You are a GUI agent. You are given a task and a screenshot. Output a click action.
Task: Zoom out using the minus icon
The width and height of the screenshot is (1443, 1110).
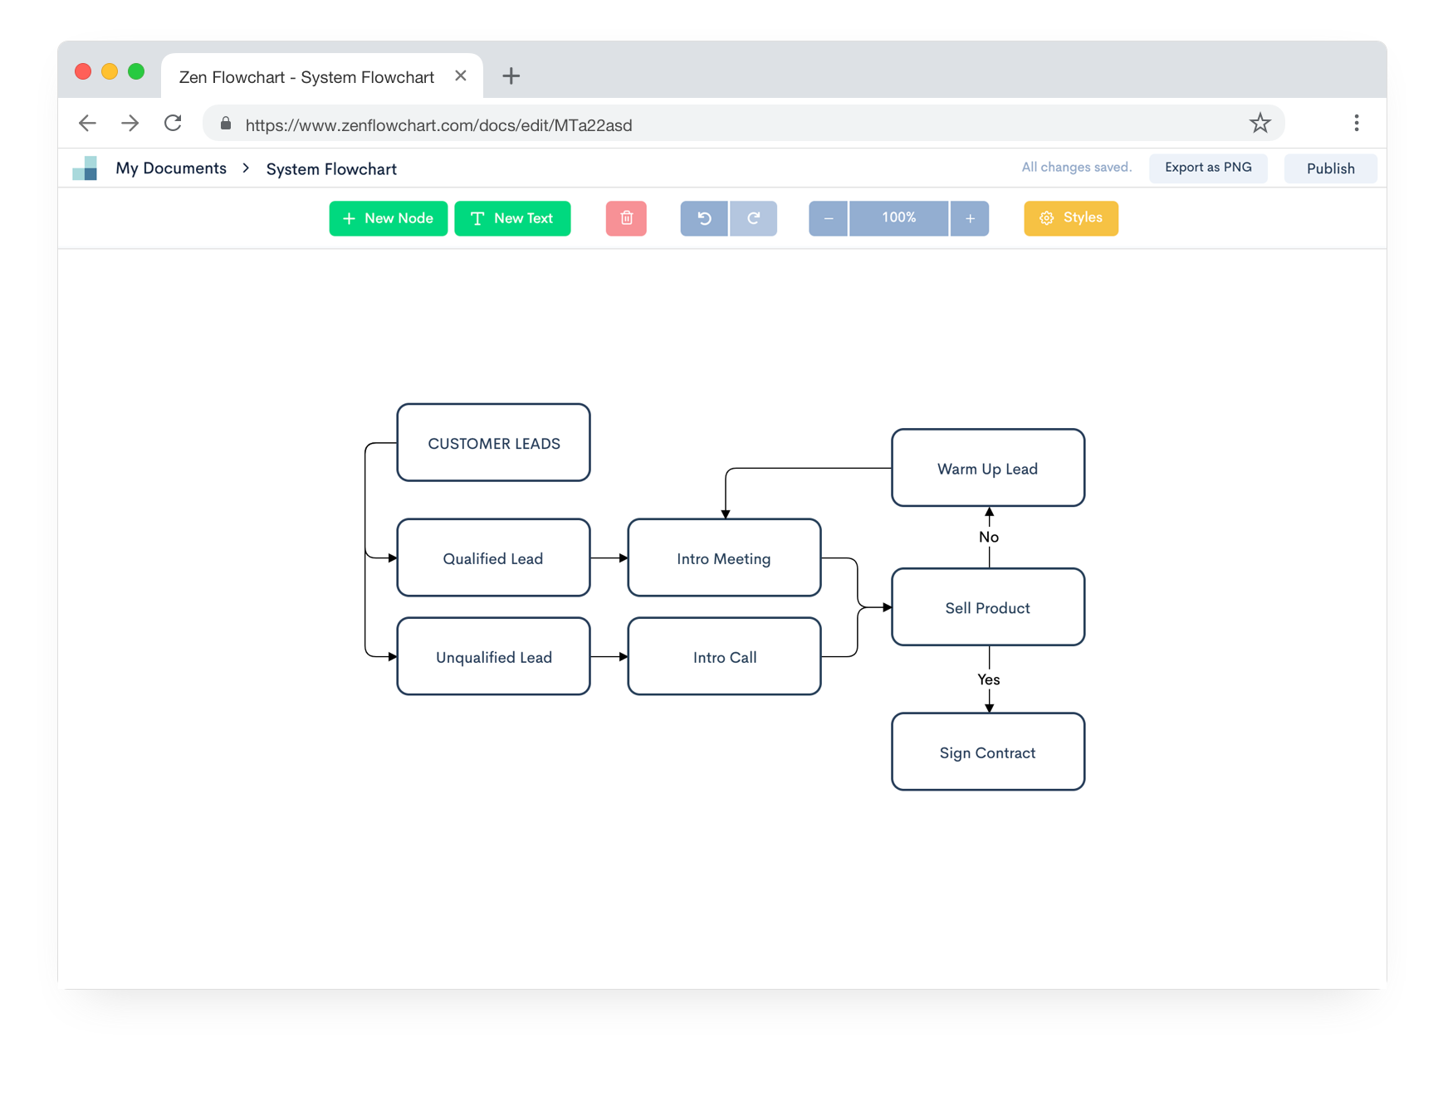(828, 218)
